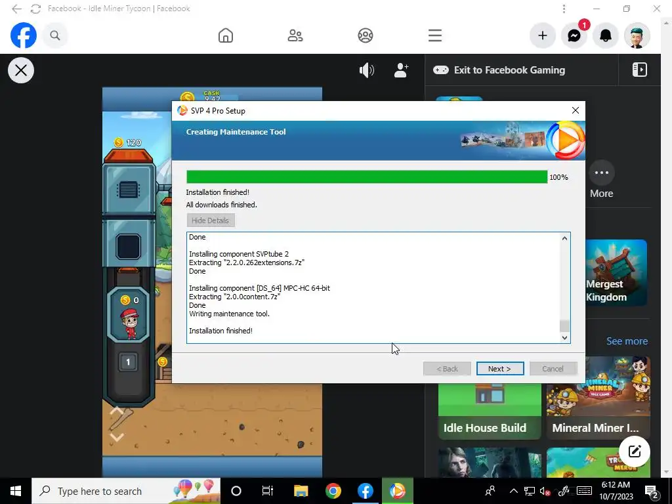Open File Explorer from taskbar
The width and height of the screenshot is (672, 504).
coord(301,491)
